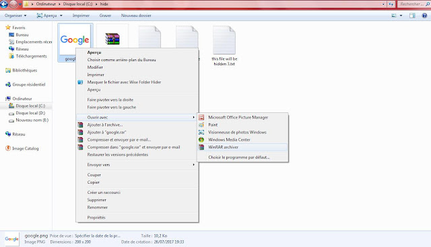Select Modifier in the context menu

(x=95, y=67)
